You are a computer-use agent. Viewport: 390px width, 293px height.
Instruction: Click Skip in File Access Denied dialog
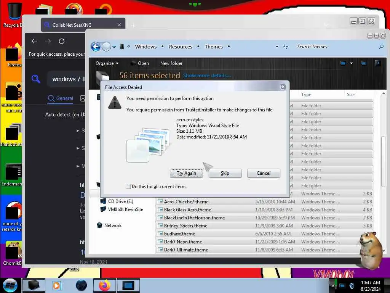[x=225, y=173]
